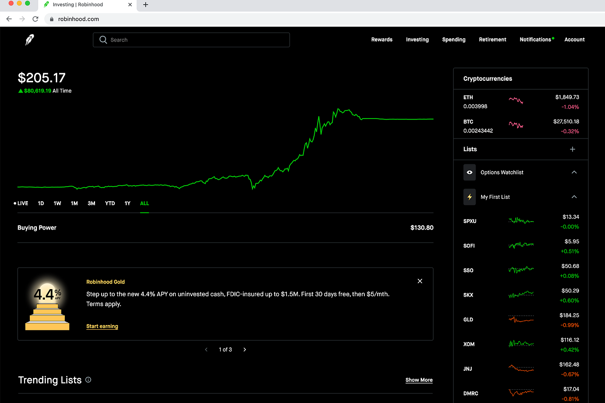Select the 1W chart range

(x=57, y=204)
